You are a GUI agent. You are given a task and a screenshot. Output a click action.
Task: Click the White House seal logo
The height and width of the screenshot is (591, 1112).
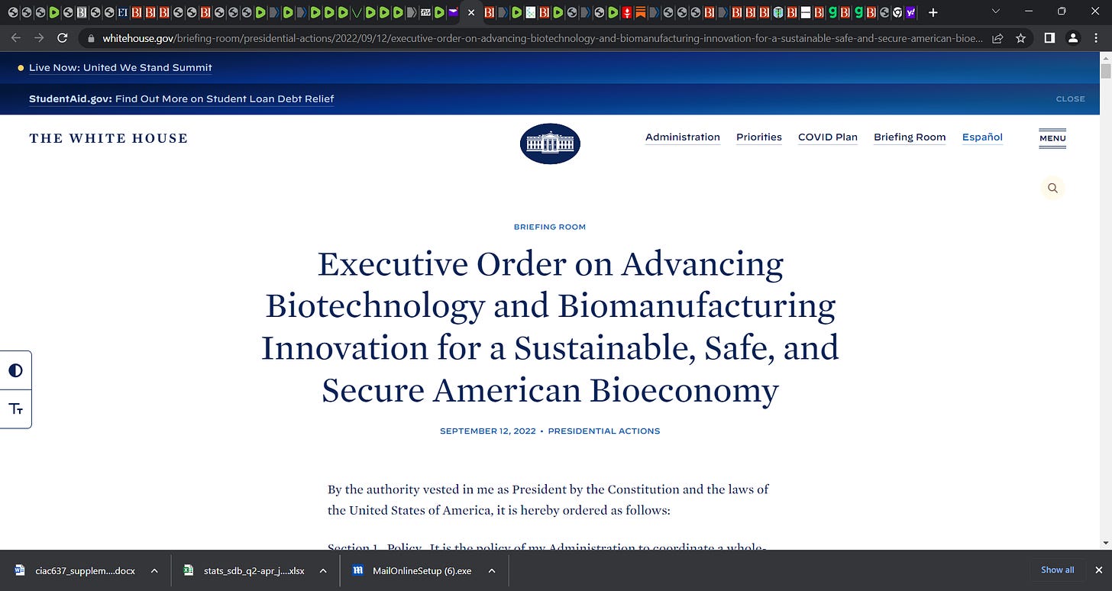click(550, 144)
